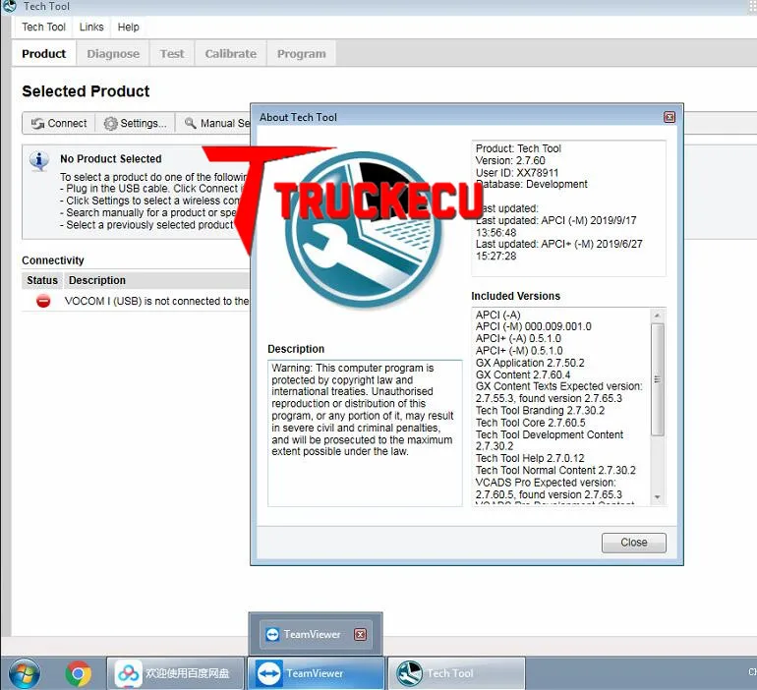Click the blue information icon
Viewport: 757px width, 690px height.
(39, 161)
